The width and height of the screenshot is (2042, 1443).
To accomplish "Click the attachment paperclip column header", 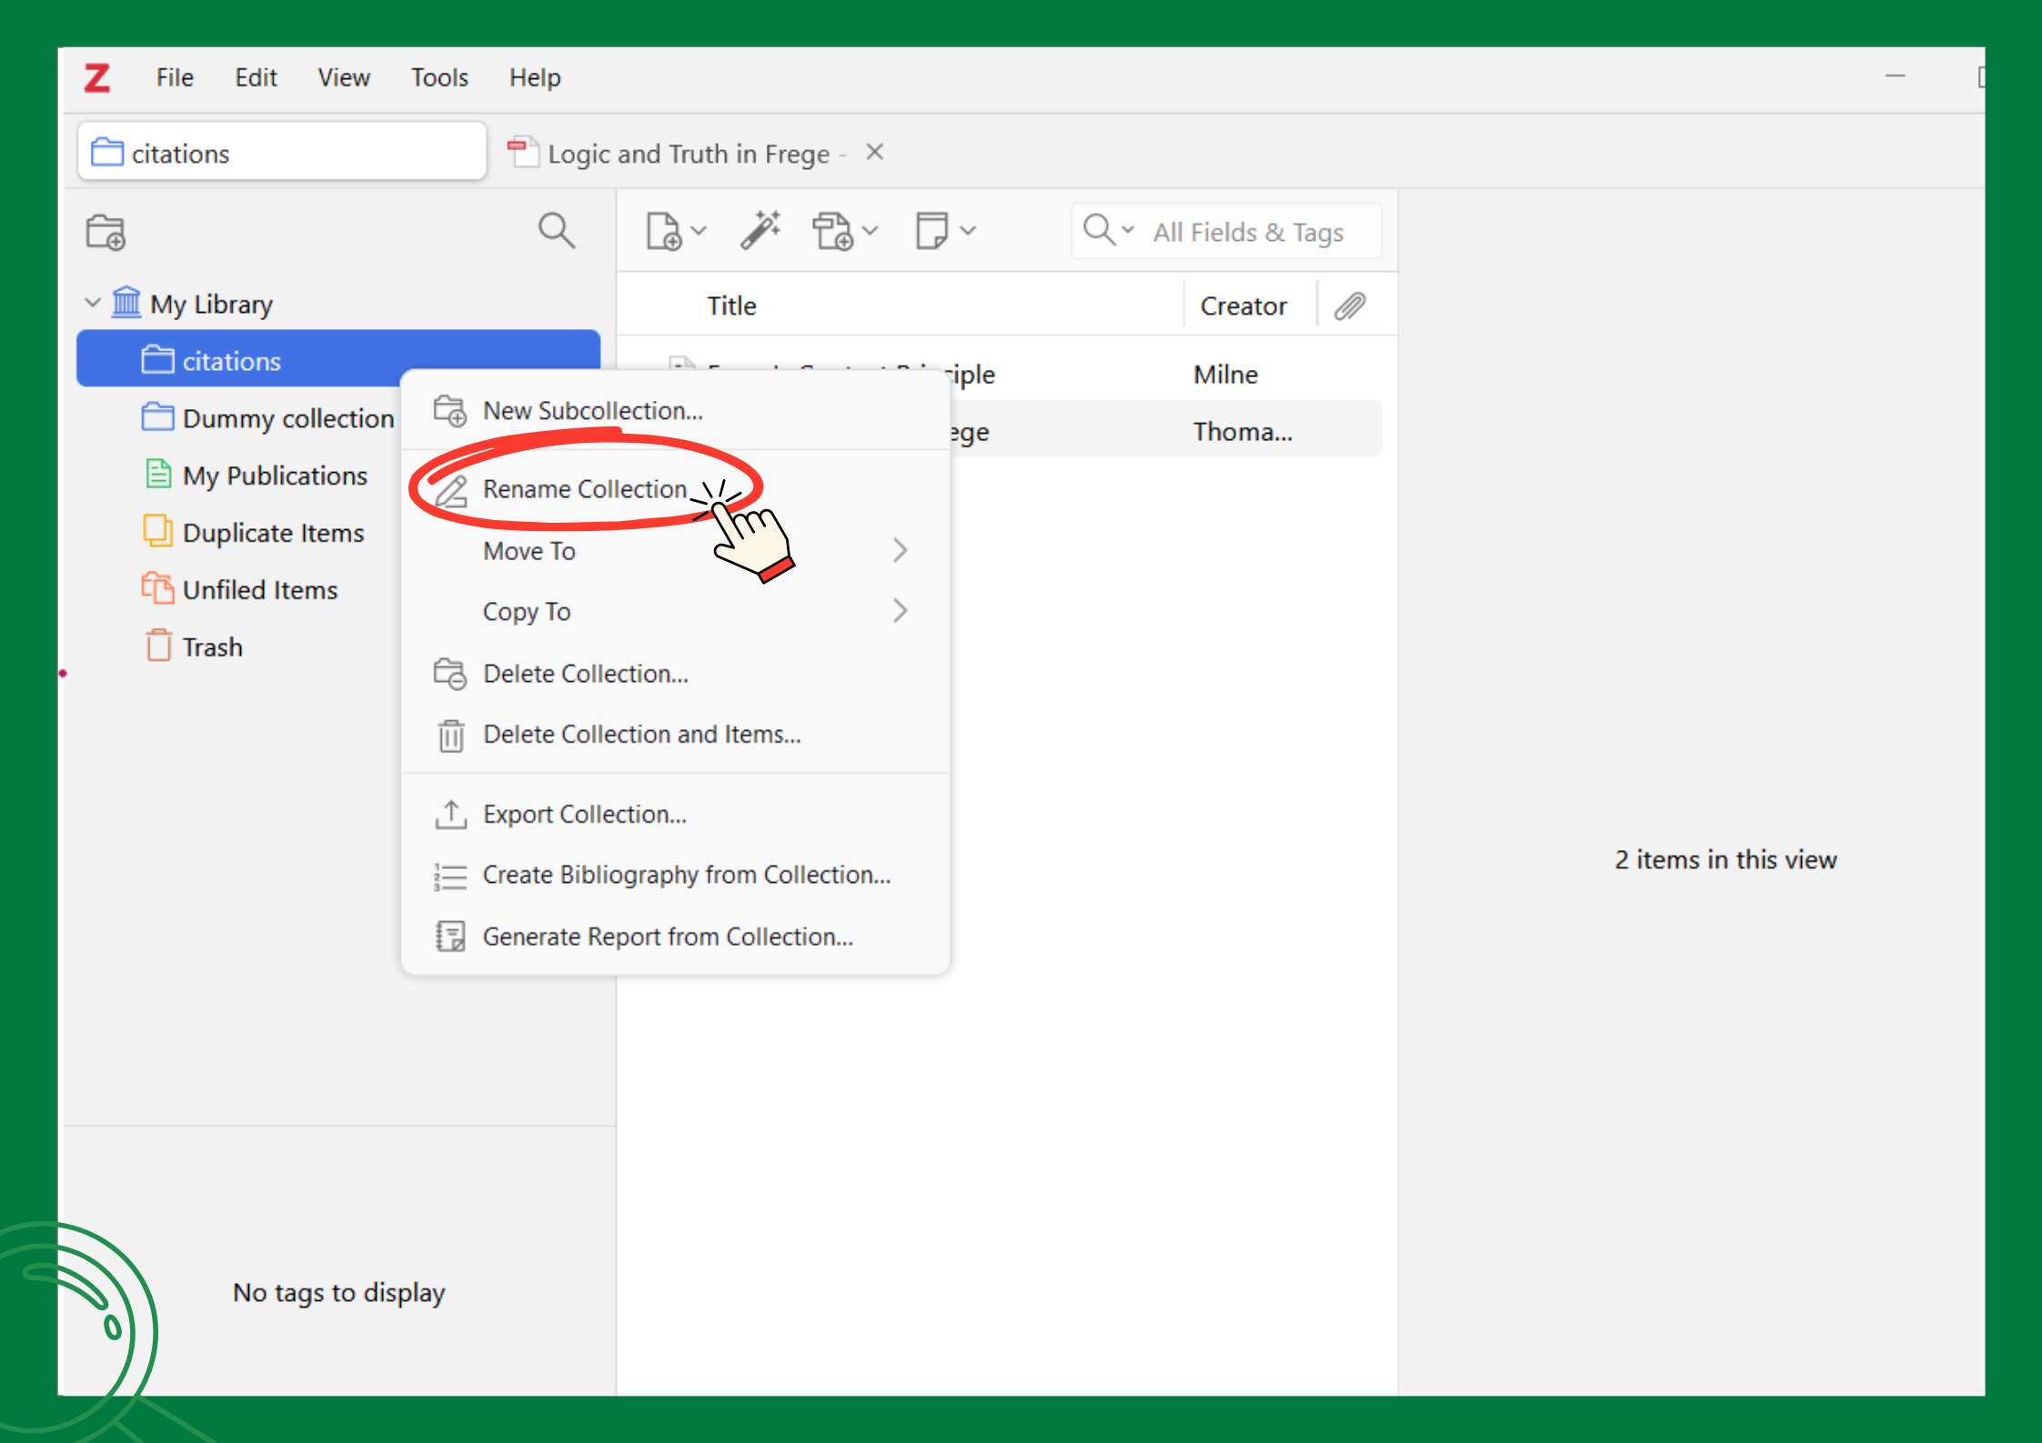I will [1351, 306].
